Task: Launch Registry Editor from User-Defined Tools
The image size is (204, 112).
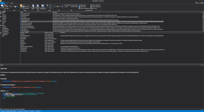Action: coord(82,5)
